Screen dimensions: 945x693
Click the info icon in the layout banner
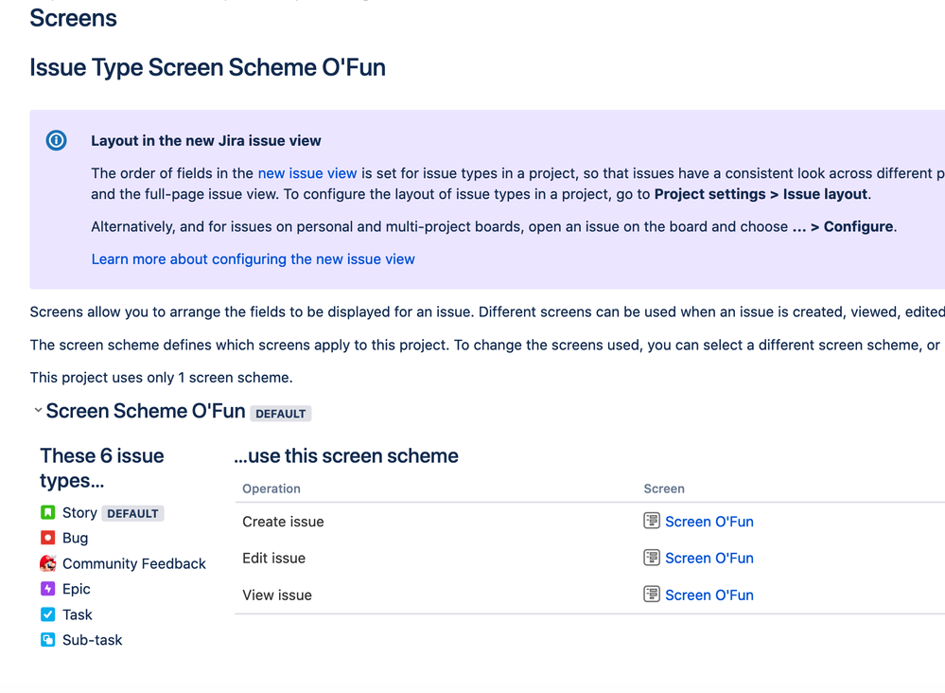56,139
